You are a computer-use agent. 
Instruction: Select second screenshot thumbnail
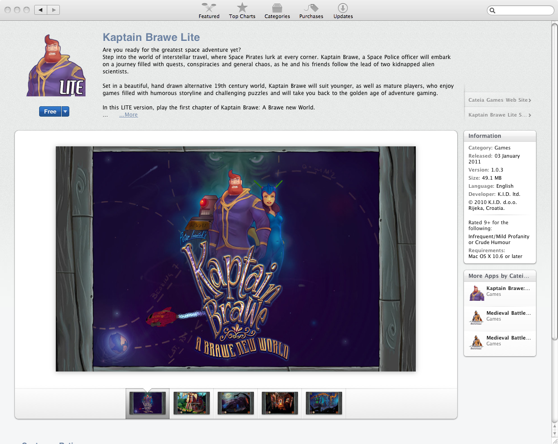[192, 403]
